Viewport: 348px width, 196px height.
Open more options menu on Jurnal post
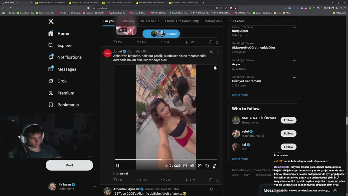(217, 51)
